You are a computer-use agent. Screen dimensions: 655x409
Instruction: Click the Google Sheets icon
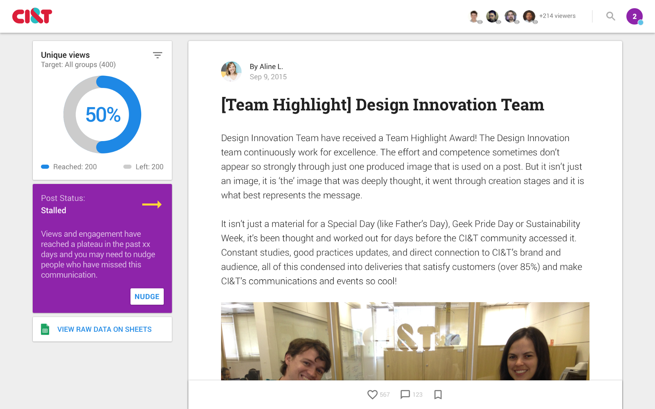pyautogui.click(x=45, y=329)
